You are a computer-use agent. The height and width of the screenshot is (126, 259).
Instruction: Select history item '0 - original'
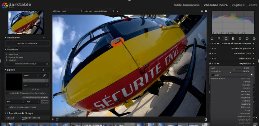tap(11, 60)
